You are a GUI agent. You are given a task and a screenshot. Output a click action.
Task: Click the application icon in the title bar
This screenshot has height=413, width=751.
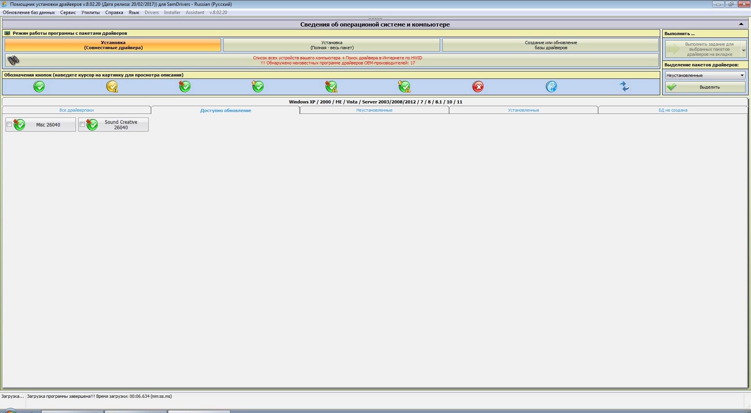(4, 4)
